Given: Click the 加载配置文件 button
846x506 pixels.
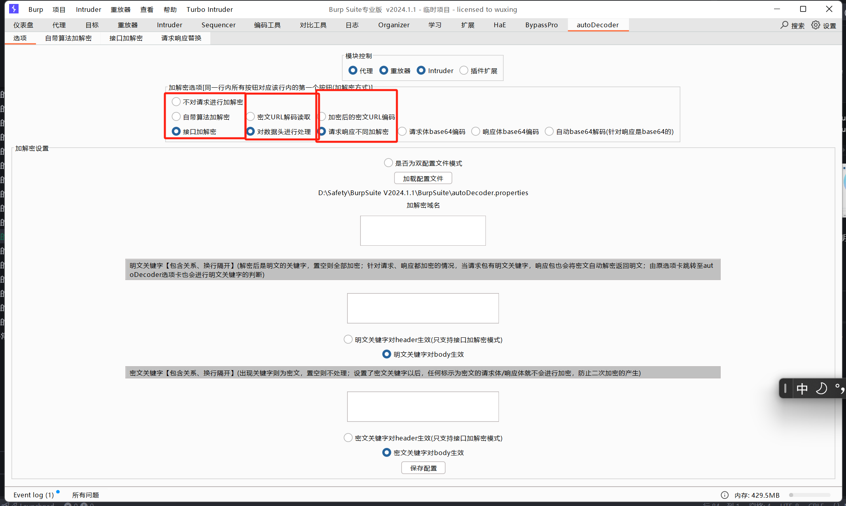Looking at the screenshot, I should click(423, 179).
